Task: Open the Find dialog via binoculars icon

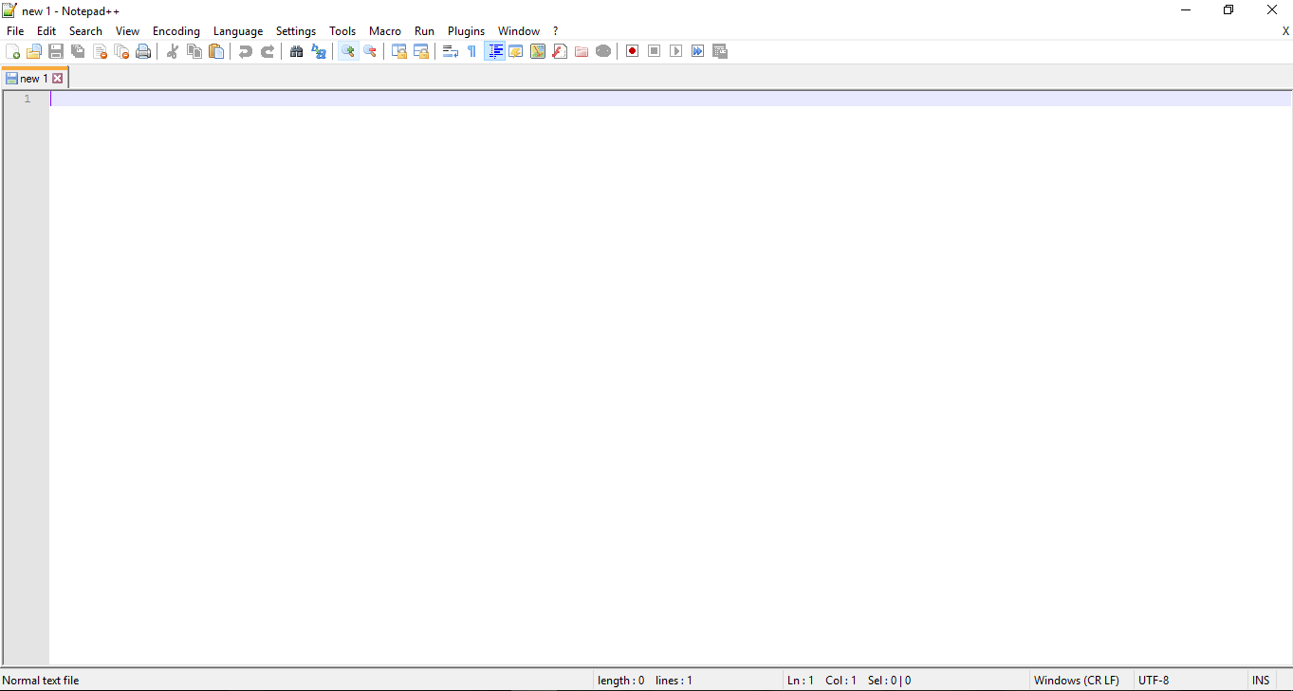Action: (x=296, y=51)
